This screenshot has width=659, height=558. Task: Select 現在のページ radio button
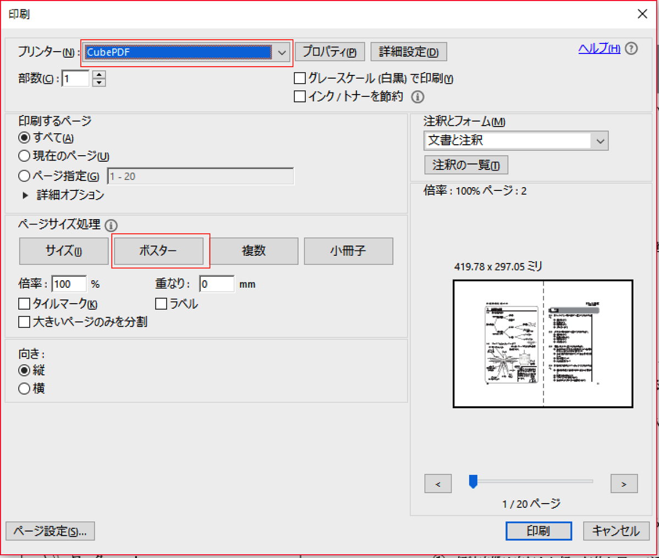24,156
